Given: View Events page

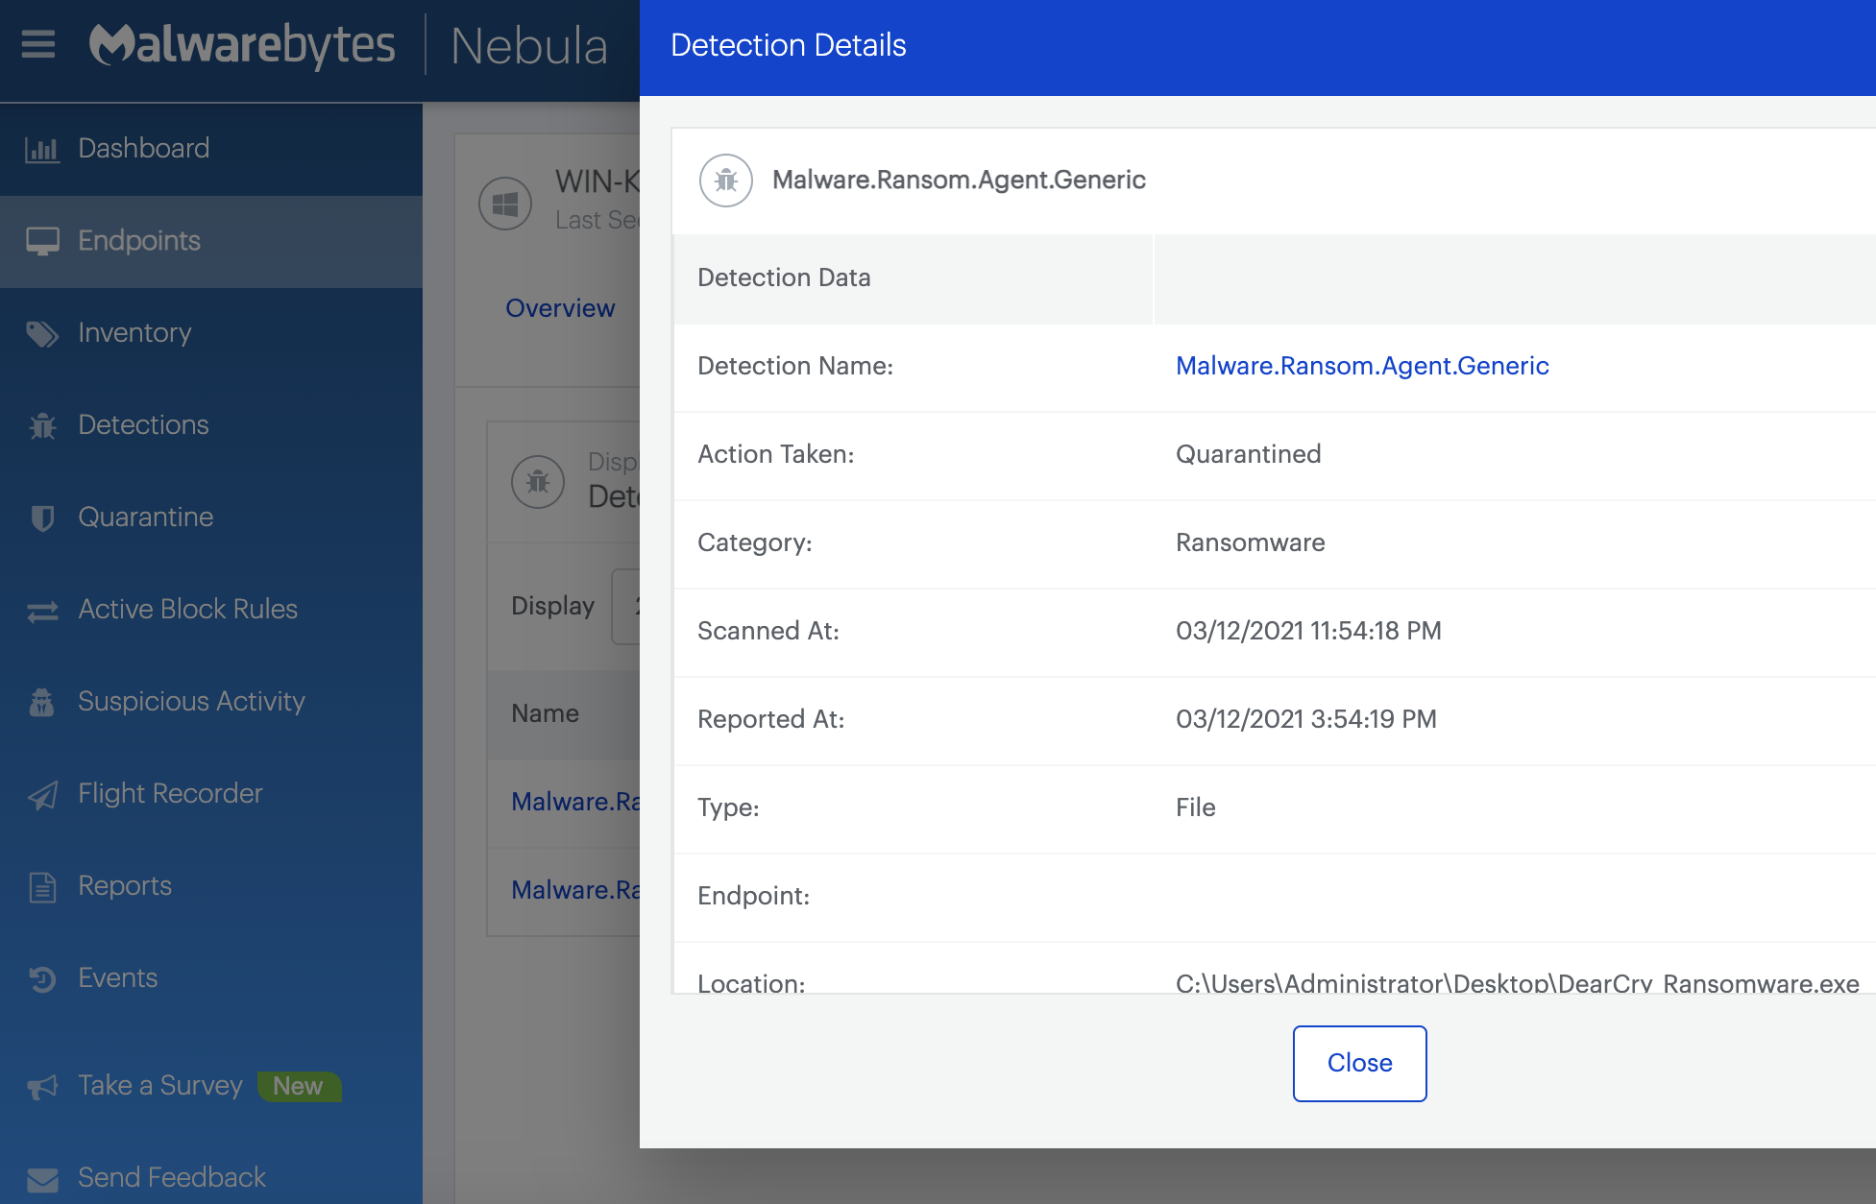Looking at the screenshot, I should (211, 978).
